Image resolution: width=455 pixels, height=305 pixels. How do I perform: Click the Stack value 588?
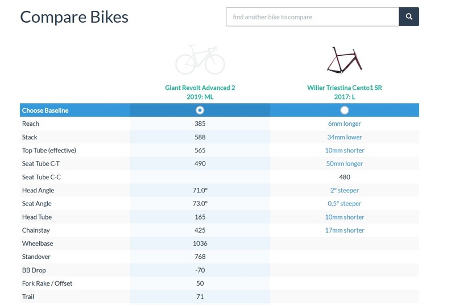coord(200,137)
